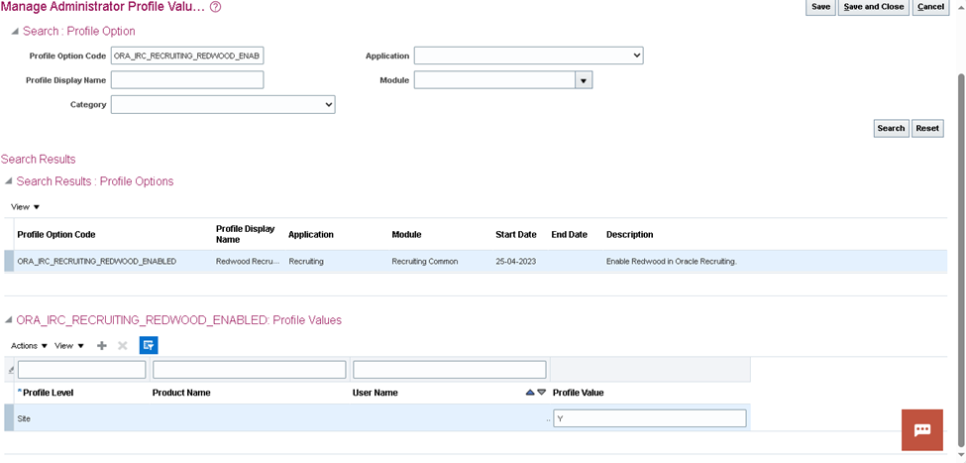Click the Profile Value input field

coord(649,418)
